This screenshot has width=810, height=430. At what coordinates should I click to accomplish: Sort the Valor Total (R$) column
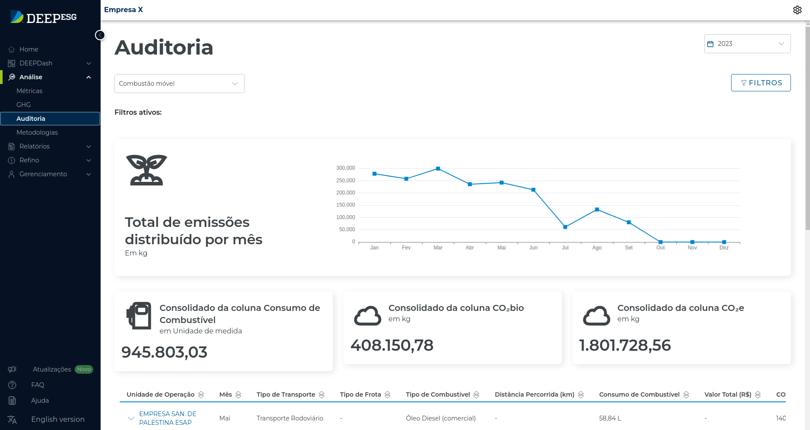[758, 394]
